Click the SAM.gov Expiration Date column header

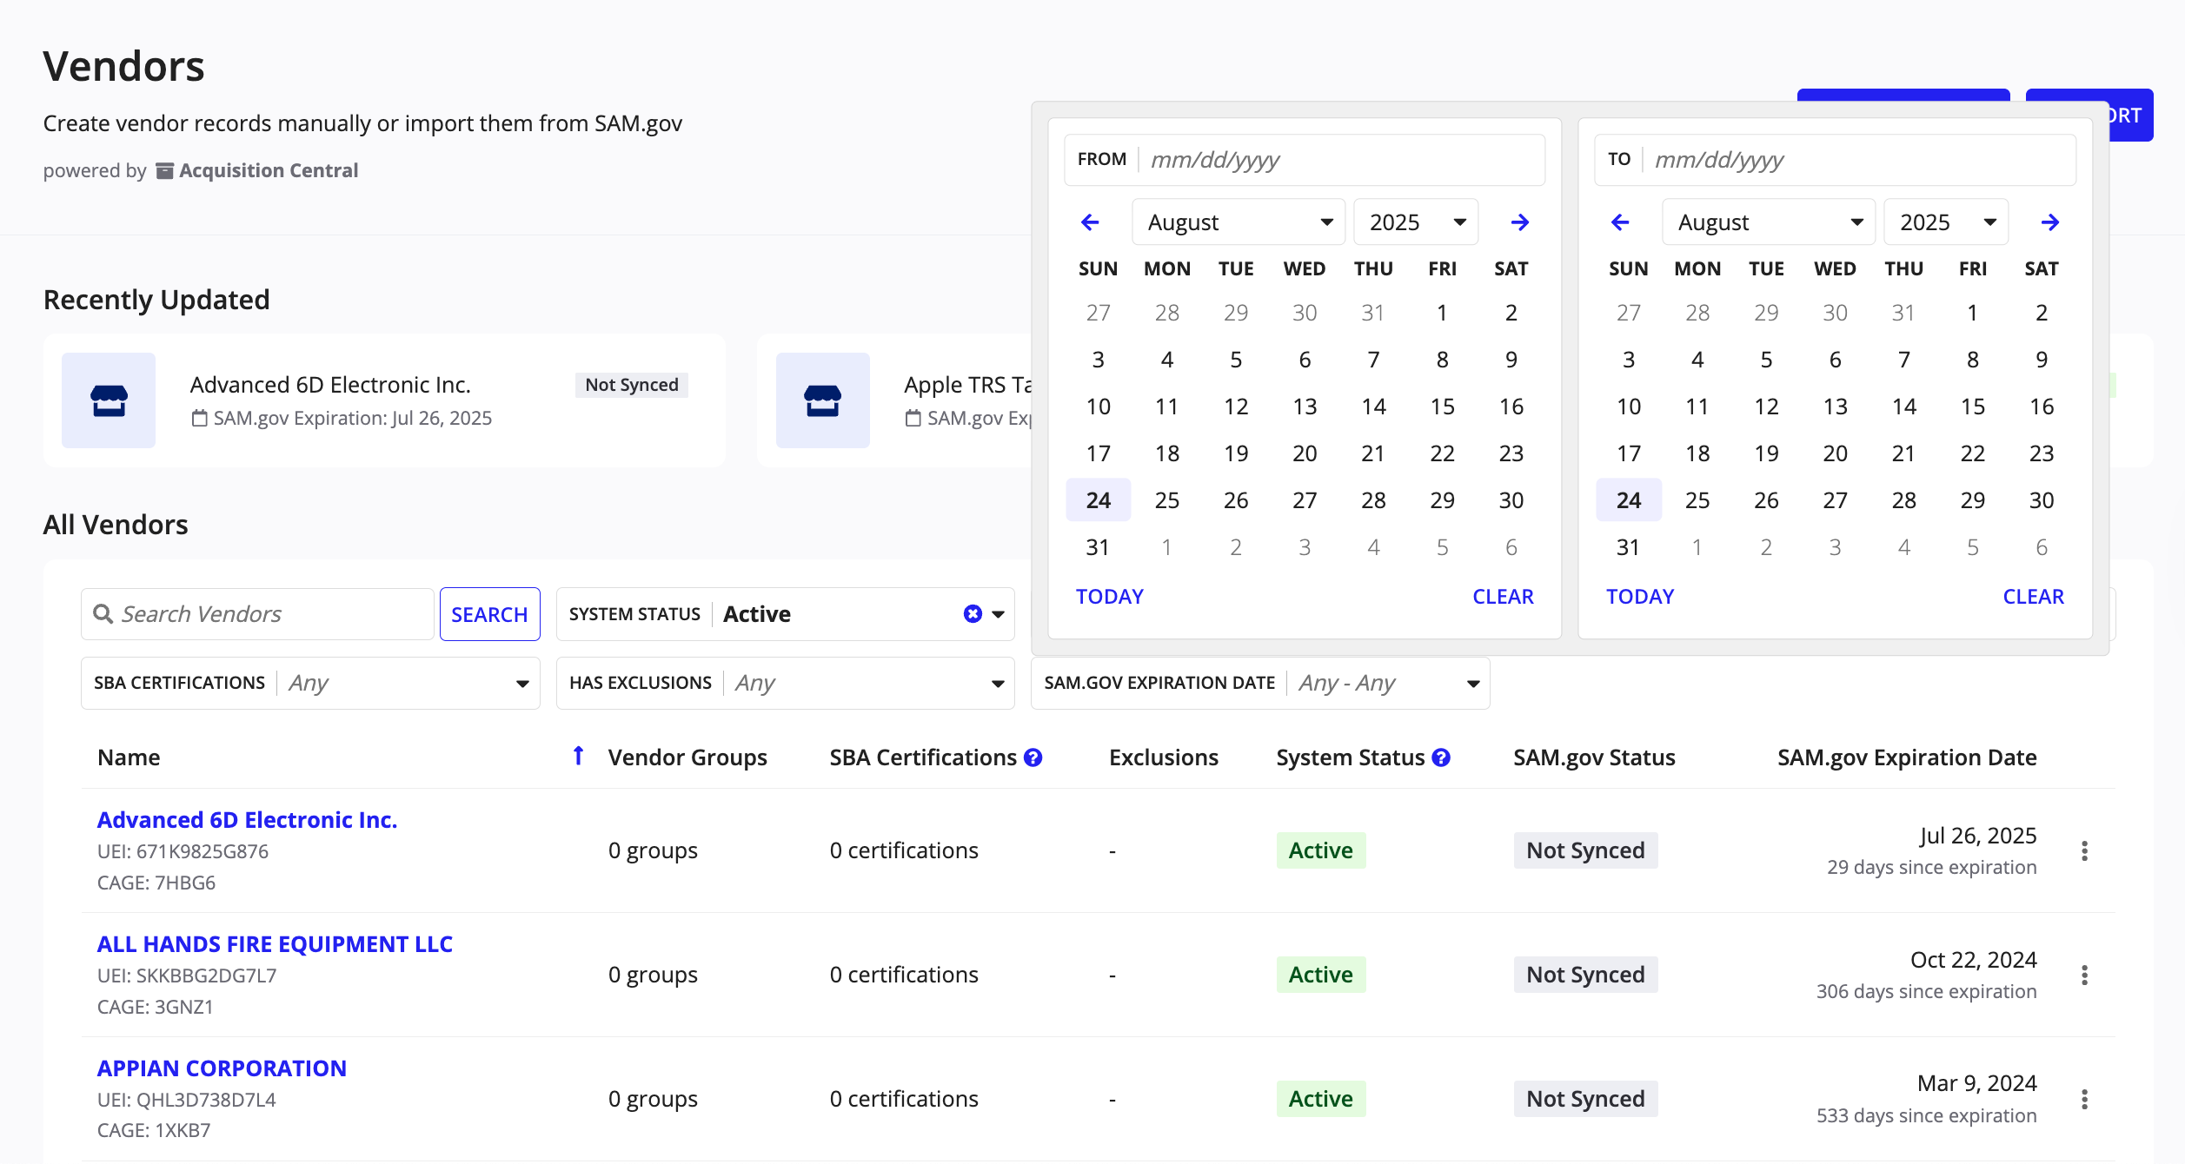click(1907, 757)
